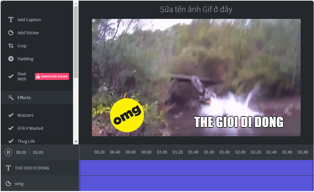Click the sticker icon on the omg track

click(8, 184)
